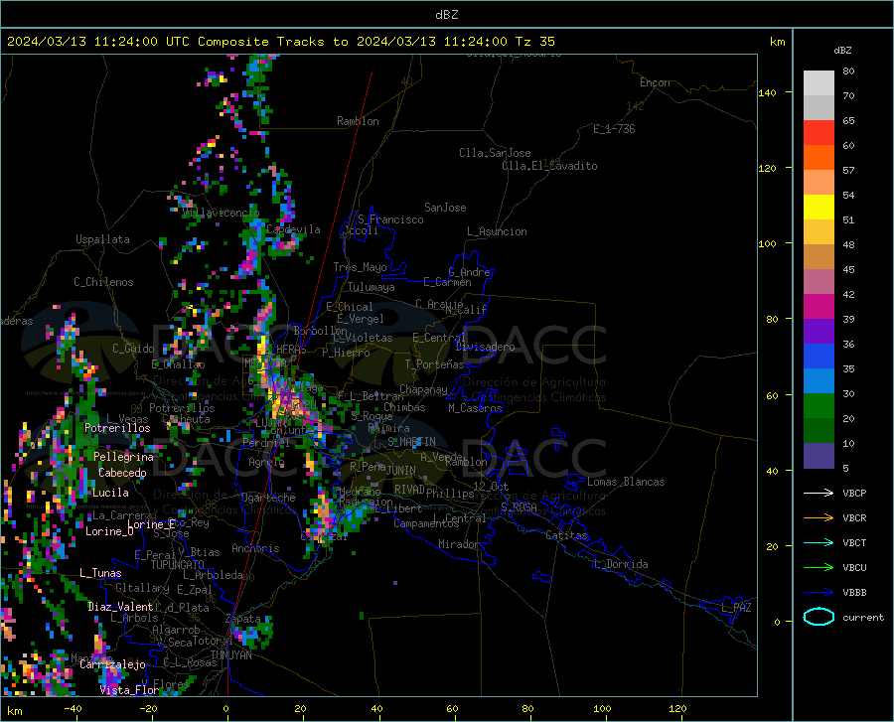Click the cyan ellipse 'current' legend icon
894x722 pixels.
[x=819, y=617]
